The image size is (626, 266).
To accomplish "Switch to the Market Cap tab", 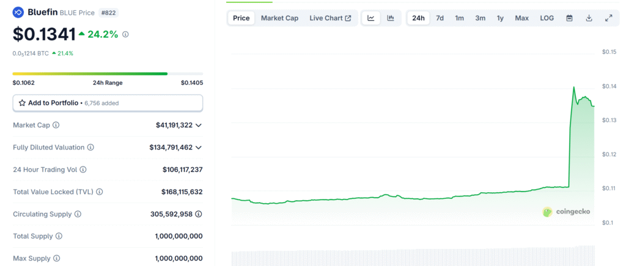I will (279, 18).
